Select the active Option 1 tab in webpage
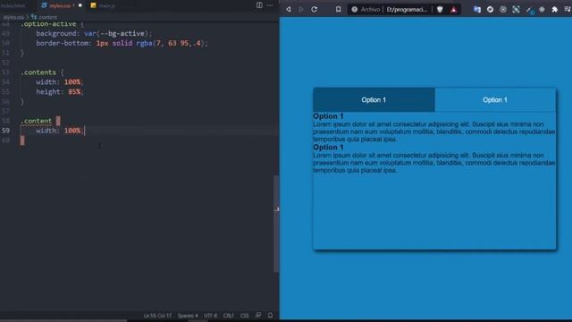 [374, 99]
